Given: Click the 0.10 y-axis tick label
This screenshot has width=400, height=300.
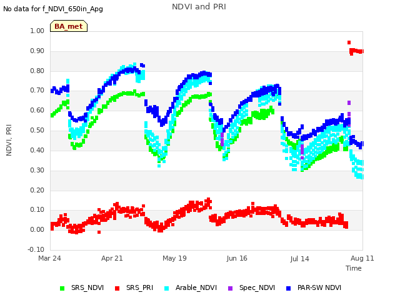Looking at the screenshot, I should coord(37,210).
